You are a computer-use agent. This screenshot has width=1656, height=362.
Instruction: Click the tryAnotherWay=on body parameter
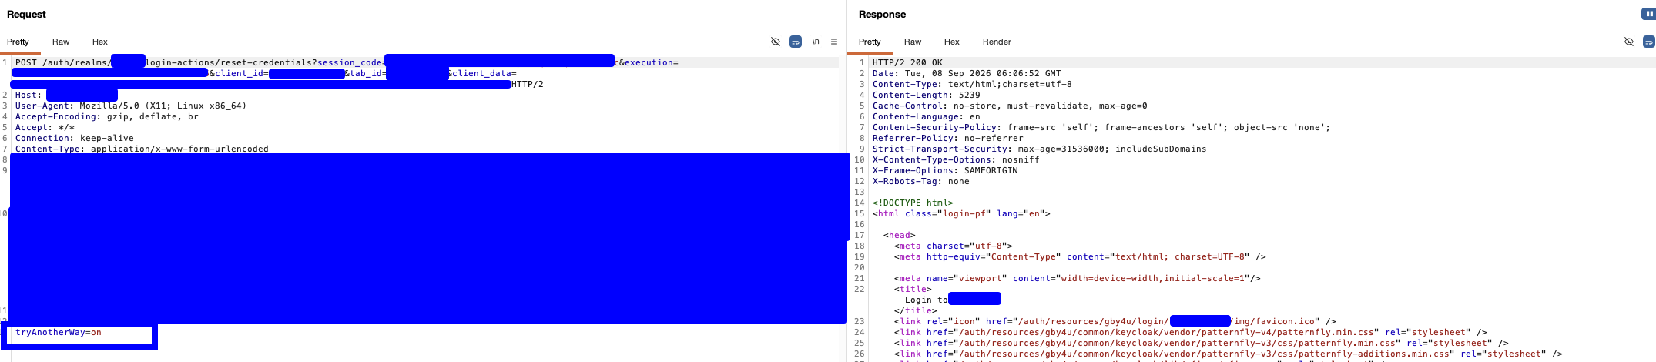tap(59, 332)
